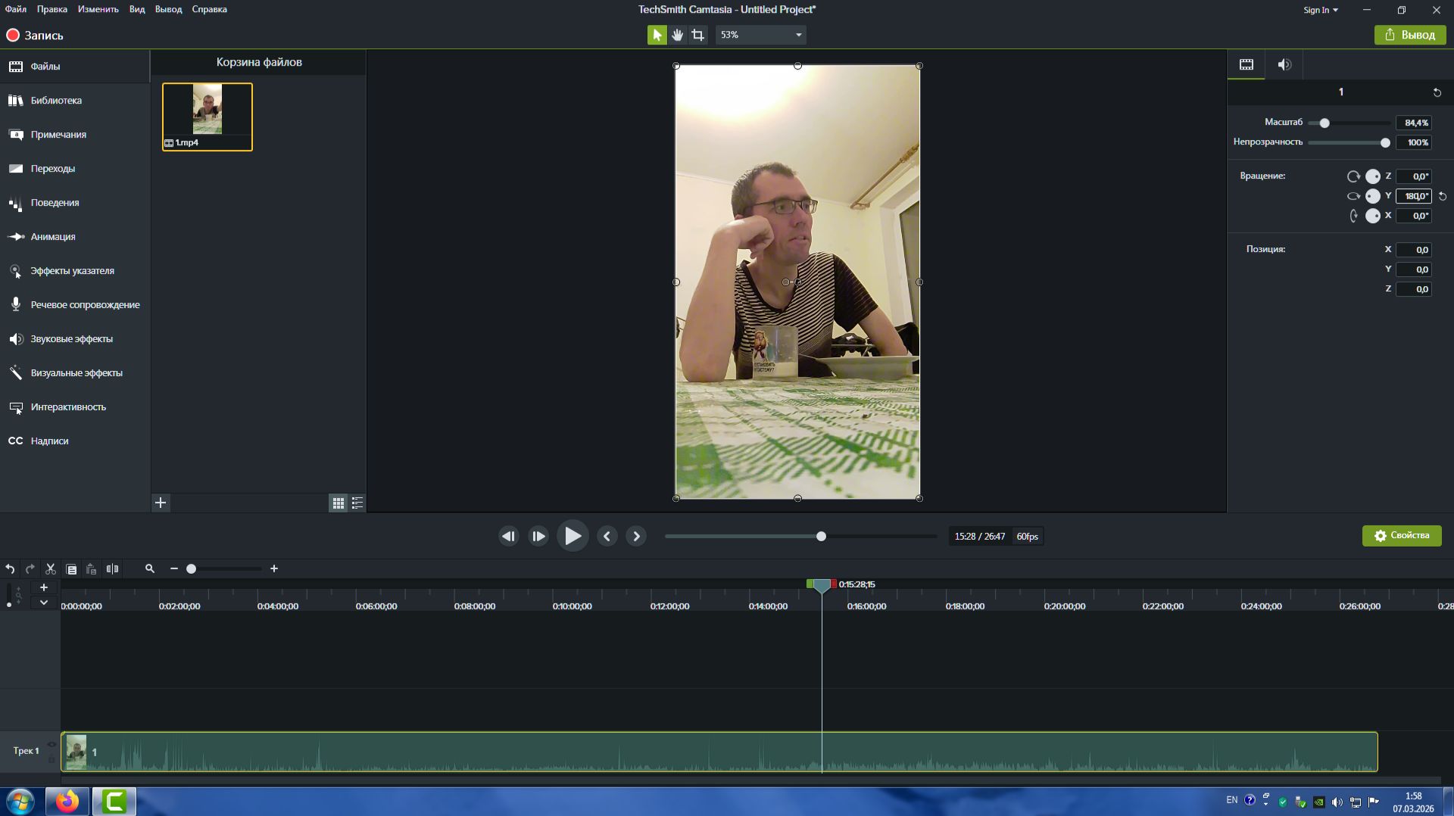
Task: Click the Cut scissors icon
Action: click(x=51, y=569)
